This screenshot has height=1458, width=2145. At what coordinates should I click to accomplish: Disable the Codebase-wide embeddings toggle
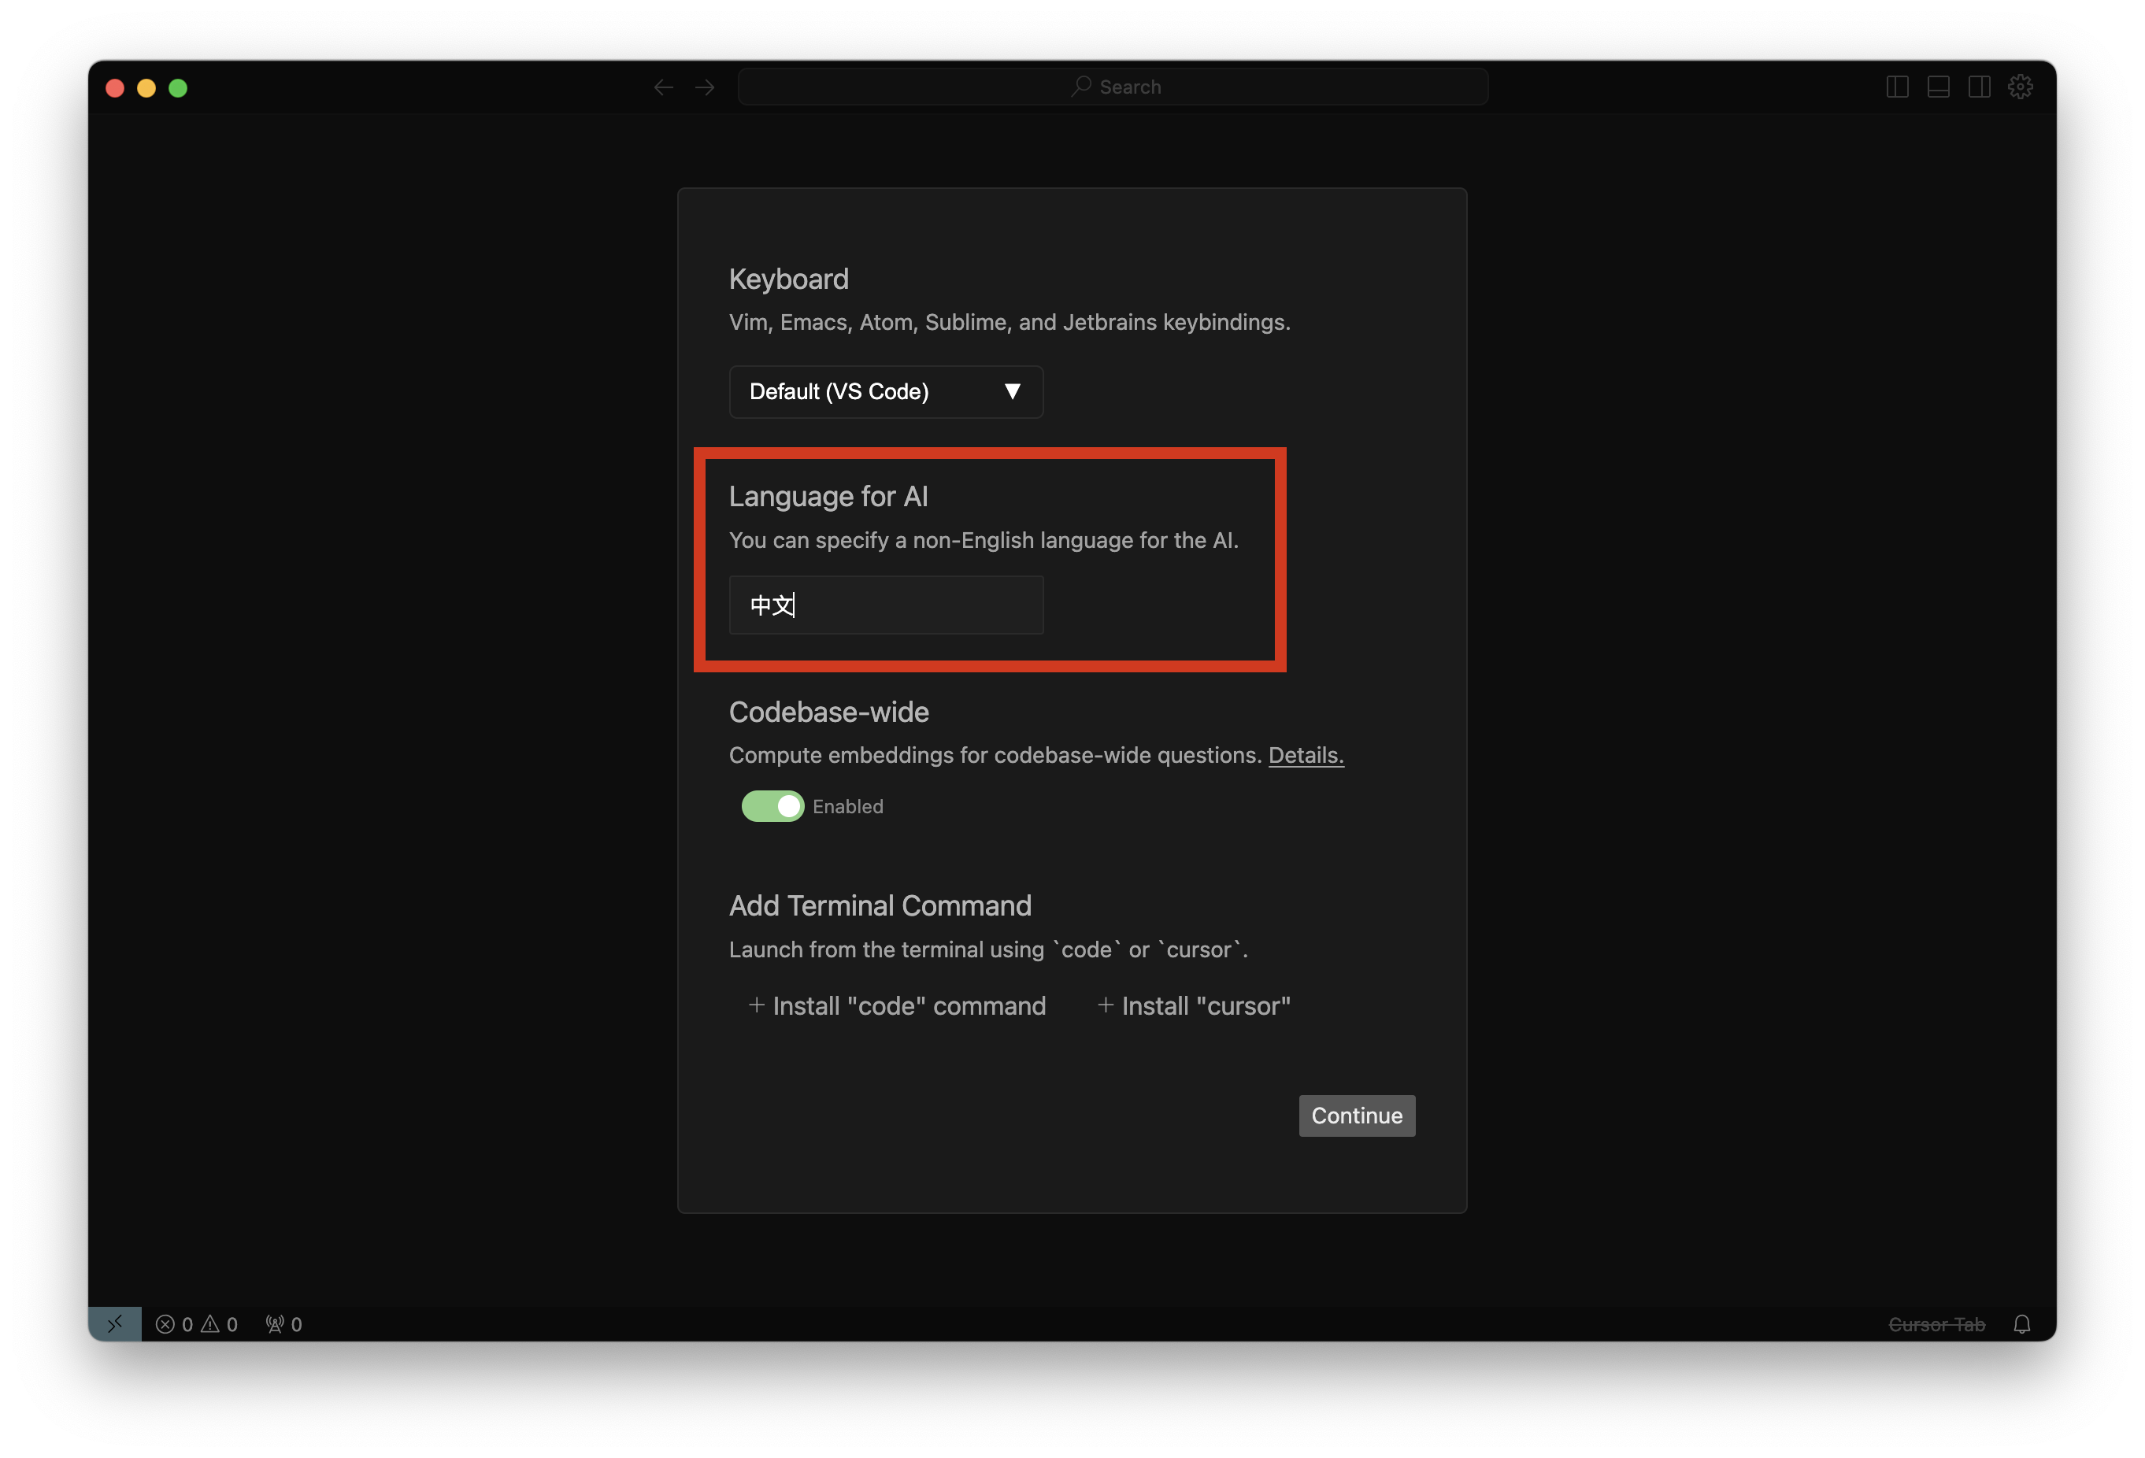coord(772,806)
